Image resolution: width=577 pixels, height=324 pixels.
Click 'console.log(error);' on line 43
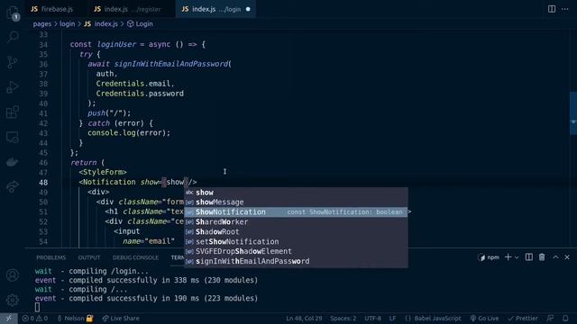[129, 133]
